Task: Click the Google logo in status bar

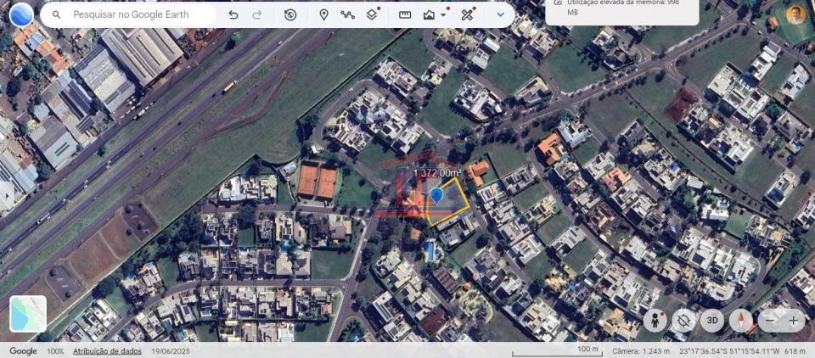Action: [x=23, y=351]
